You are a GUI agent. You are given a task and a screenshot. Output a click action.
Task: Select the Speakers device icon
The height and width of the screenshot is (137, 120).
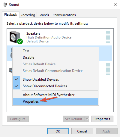(15, 37)
